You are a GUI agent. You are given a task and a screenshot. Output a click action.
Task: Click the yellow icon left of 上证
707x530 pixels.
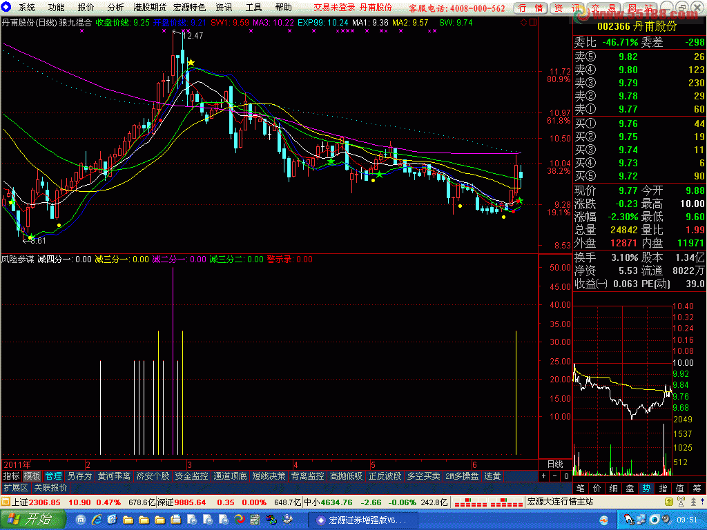6,502
